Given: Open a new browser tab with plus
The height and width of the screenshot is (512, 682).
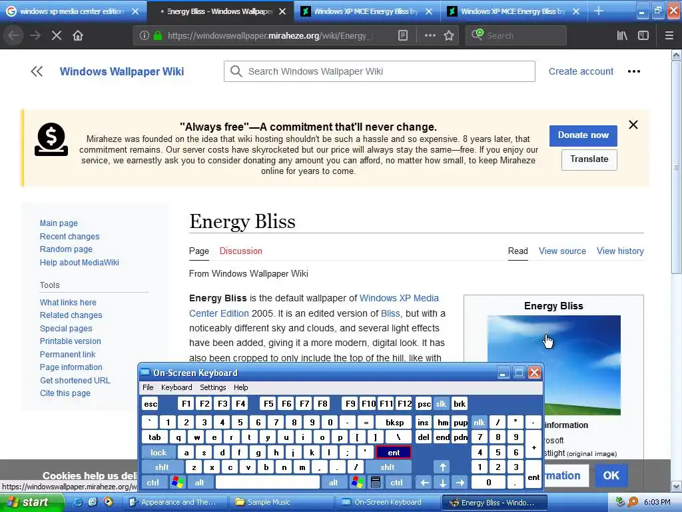Looking at the screenshot, I should pyautogui.click(x=599, y=11).
